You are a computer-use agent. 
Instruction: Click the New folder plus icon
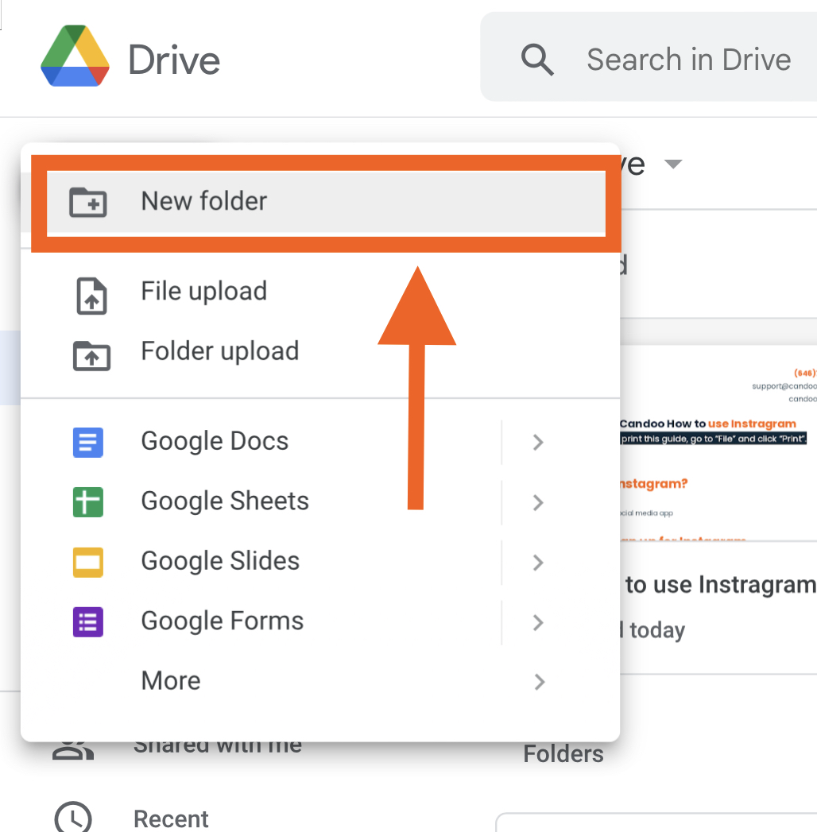tap(88, 202)
